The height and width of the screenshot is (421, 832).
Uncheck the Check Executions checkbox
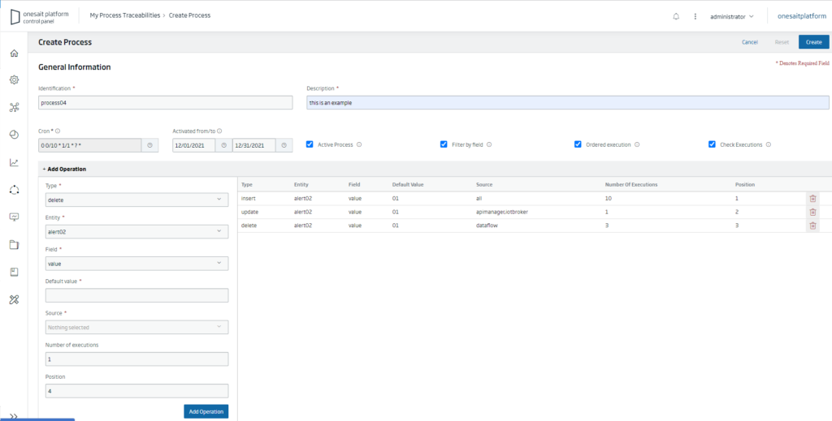712,144
